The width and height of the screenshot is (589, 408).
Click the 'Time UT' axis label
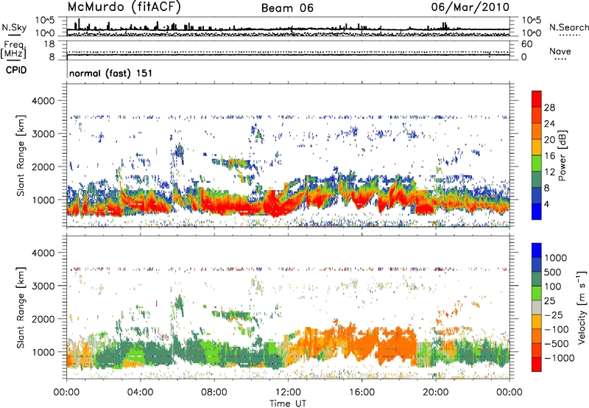point(288,403)
